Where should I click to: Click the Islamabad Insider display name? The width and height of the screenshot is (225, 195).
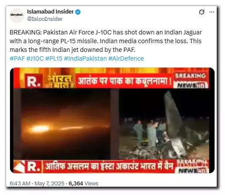point(50,12)
